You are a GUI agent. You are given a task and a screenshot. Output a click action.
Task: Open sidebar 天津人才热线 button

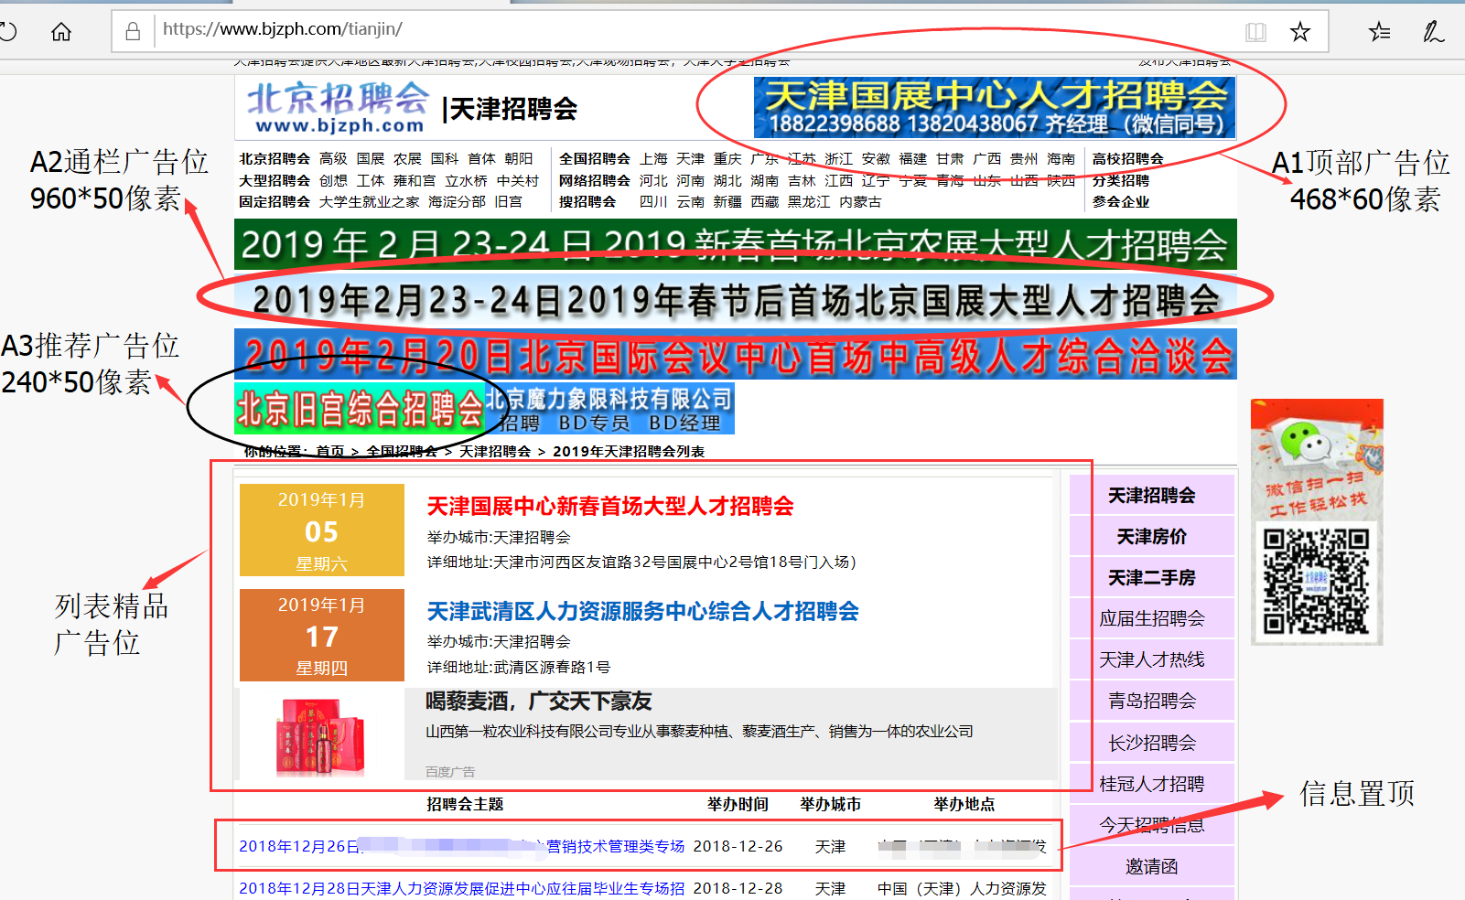[x=1152, y=659]
